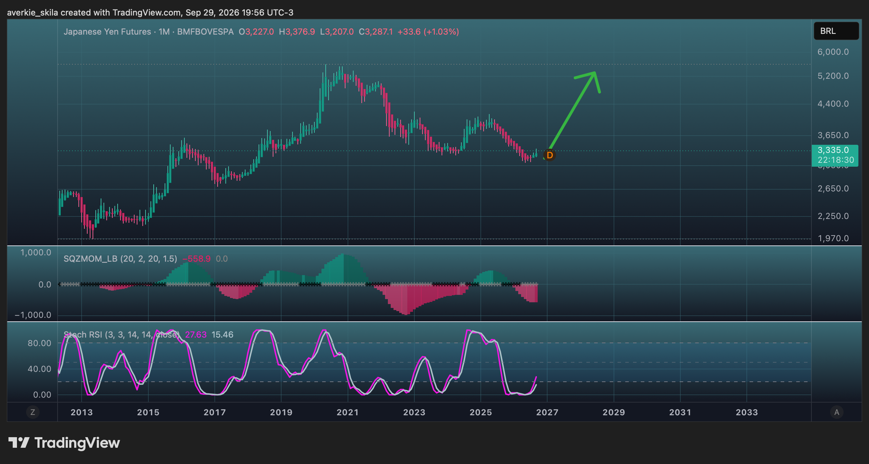
Task: Click the BRL currency button
Action: pyautogui.click(x=836, y=31)
